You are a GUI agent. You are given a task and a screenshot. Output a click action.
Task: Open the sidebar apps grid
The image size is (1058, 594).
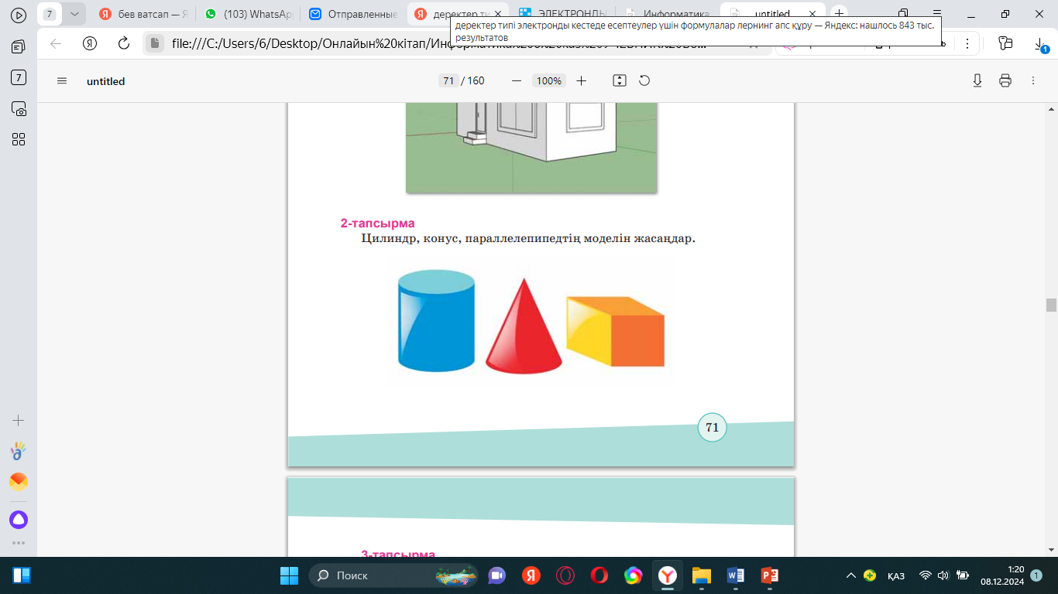tap(19, 139)
